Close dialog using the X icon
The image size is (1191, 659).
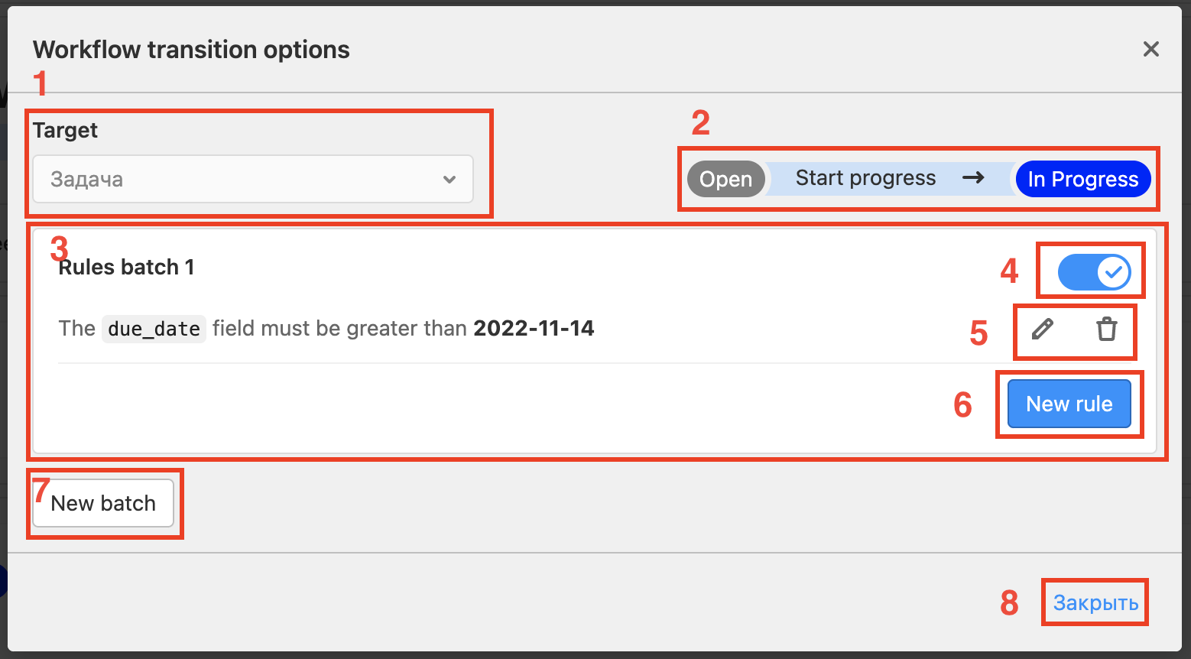click(x=1150, y=50)
